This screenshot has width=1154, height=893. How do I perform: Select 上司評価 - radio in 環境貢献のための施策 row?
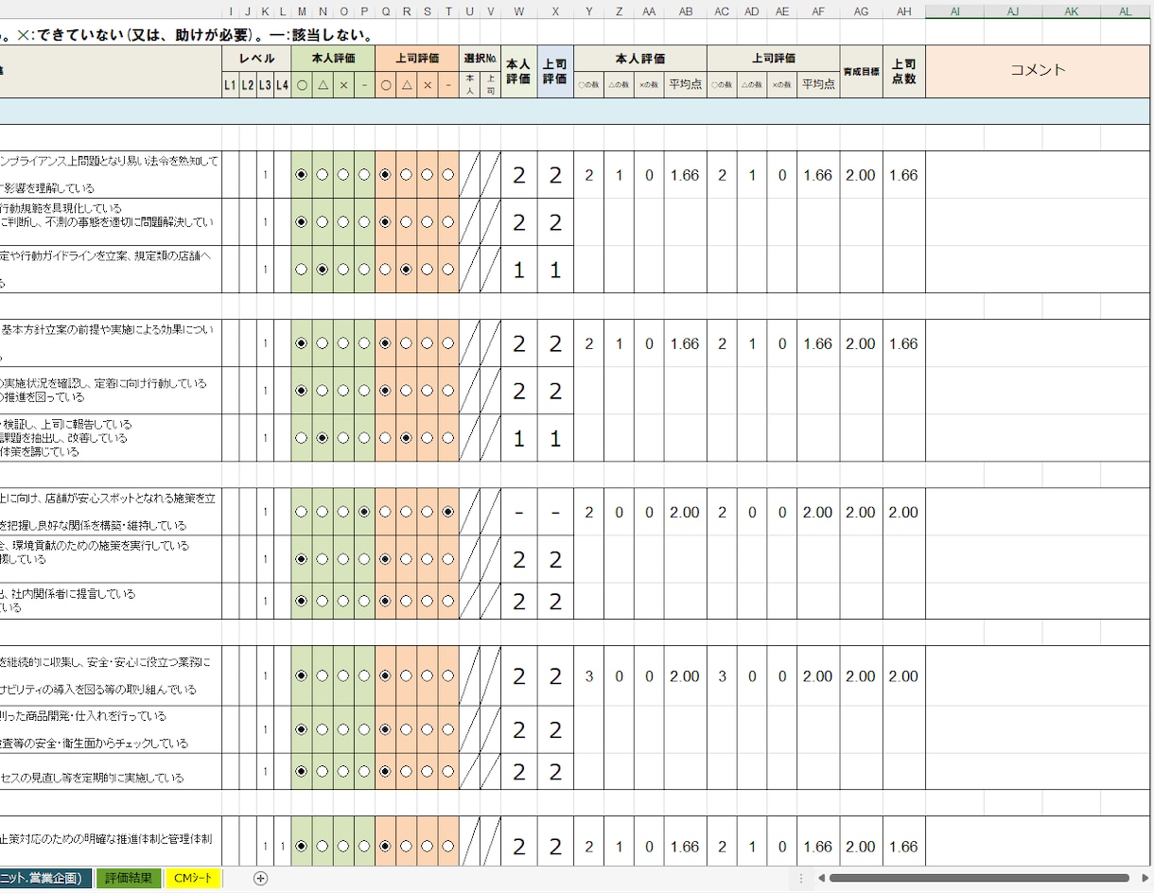pyautogui.click(x=447, y=559)
